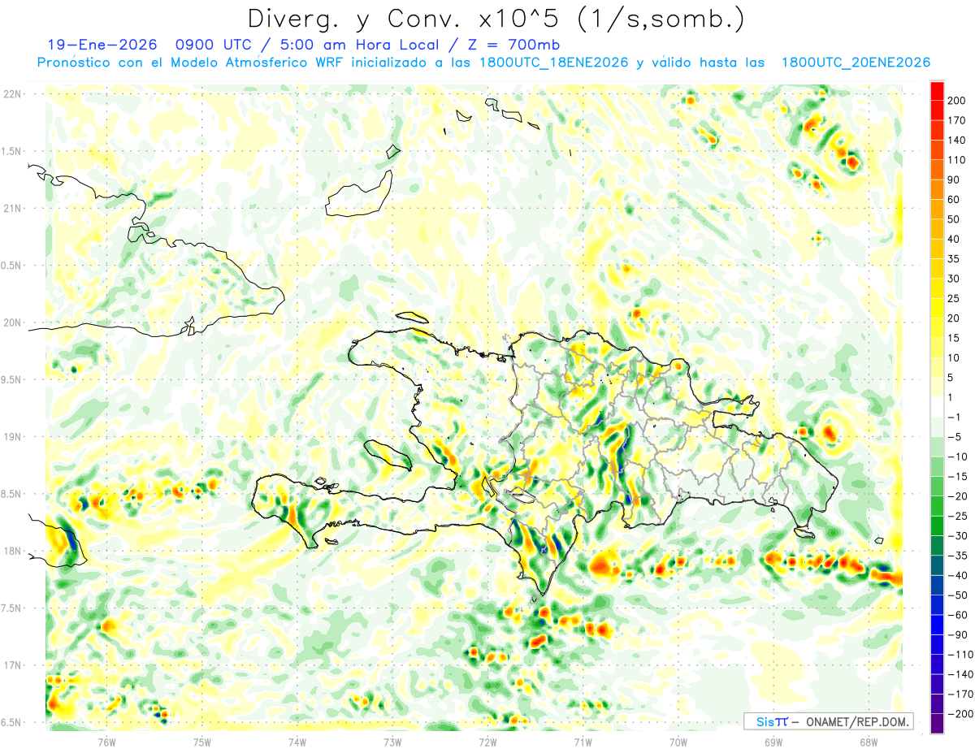
Task: Click the 6.5N latitude label
Action: click(x=11, y=722)
